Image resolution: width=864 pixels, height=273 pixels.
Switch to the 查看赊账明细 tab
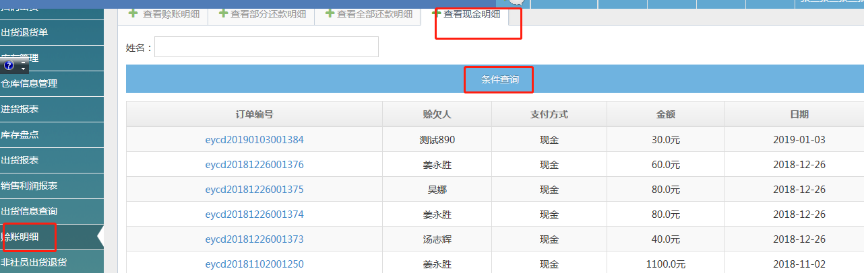point(162,14)
